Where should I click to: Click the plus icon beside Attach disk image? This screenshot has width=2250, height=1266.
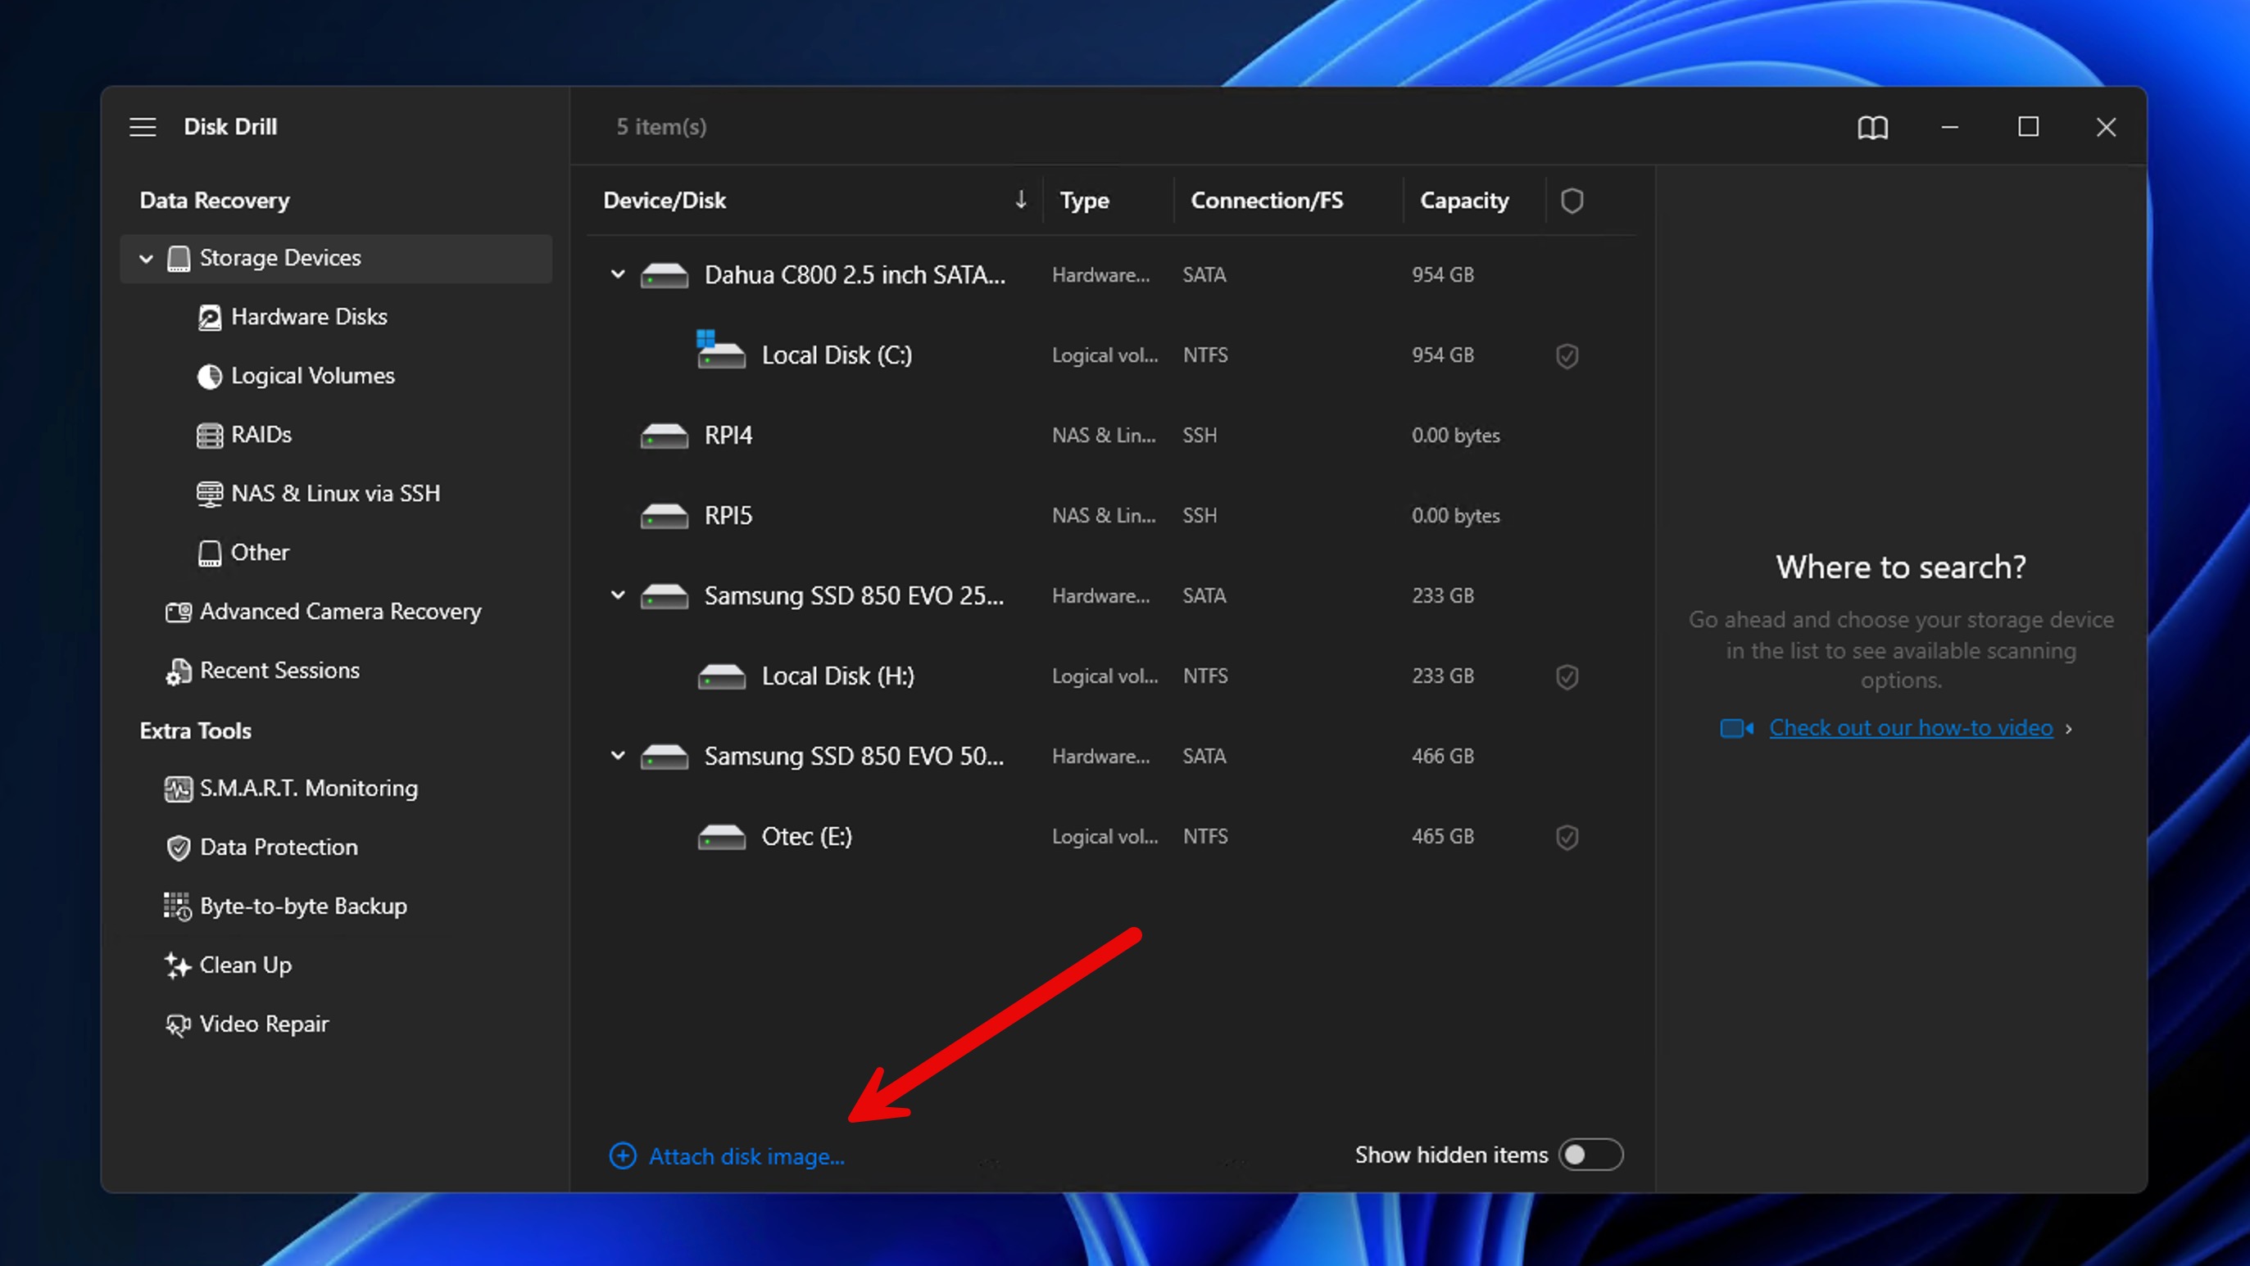[623, 1157]
